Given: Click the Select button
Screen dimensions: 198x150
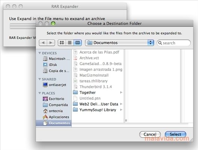Looking at the screenshot, I should click(x=175, y=134).
